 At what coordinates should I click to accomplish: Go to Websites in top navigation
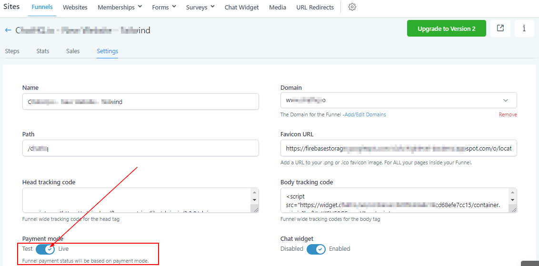[75, 8]
